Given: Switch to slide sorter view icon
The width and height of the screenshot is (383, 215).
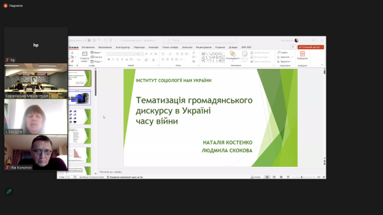Looking at the screenshot, I should point(274,177).
